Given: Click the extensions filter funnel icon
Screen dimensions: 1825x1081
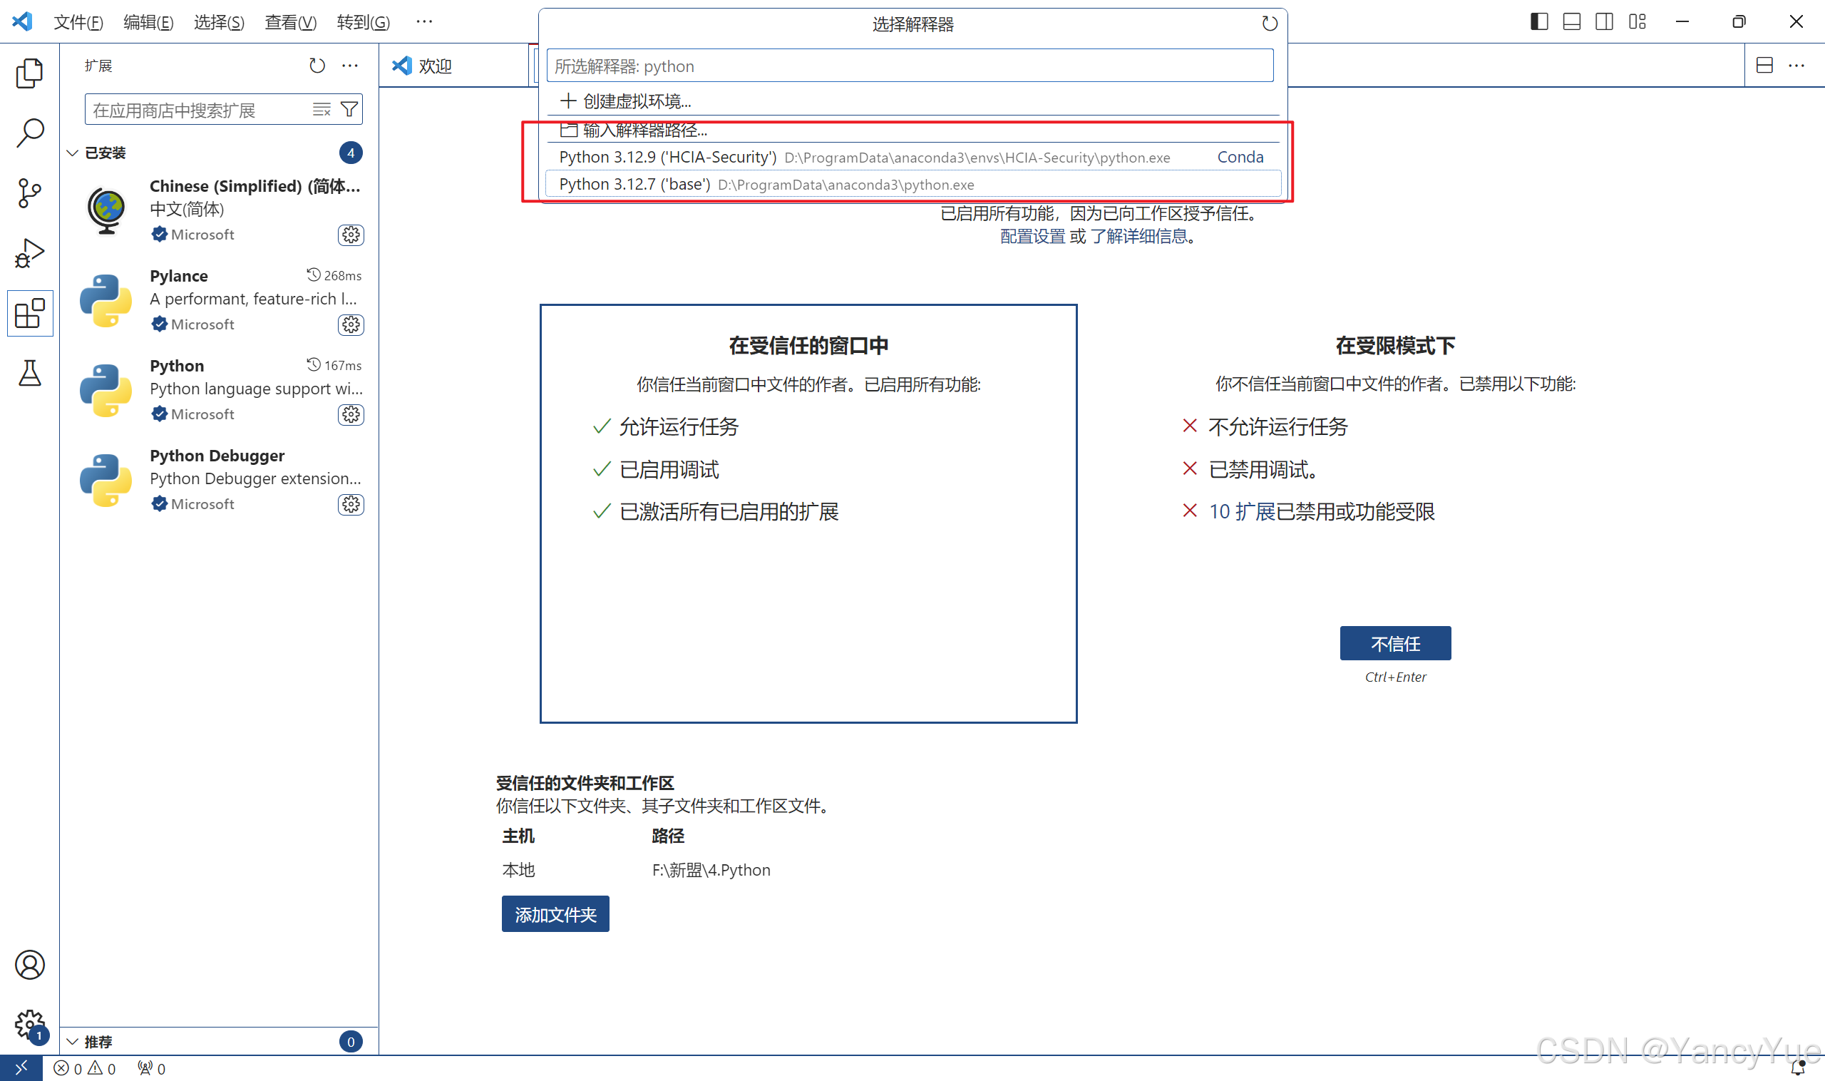Looking at the screenshot, I should (349, 110).
